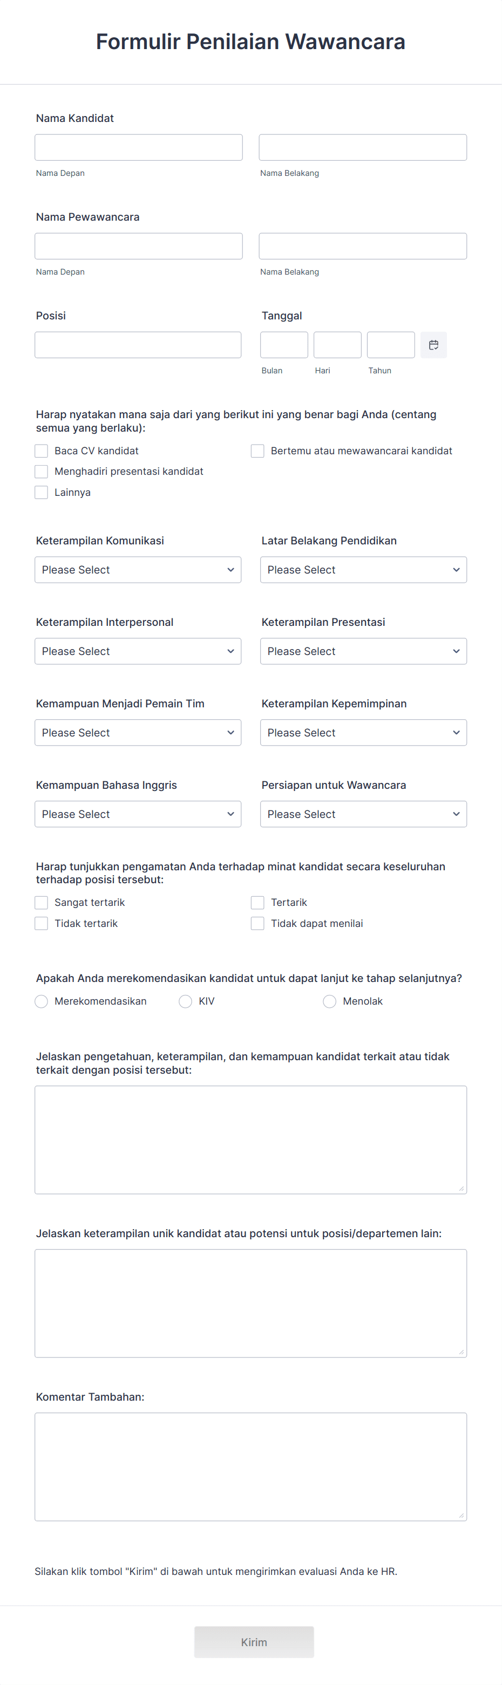This screenshot has width=502, height=1685.
Task: Tick the "Lainnya" checkbox
Action: (40, 492)
